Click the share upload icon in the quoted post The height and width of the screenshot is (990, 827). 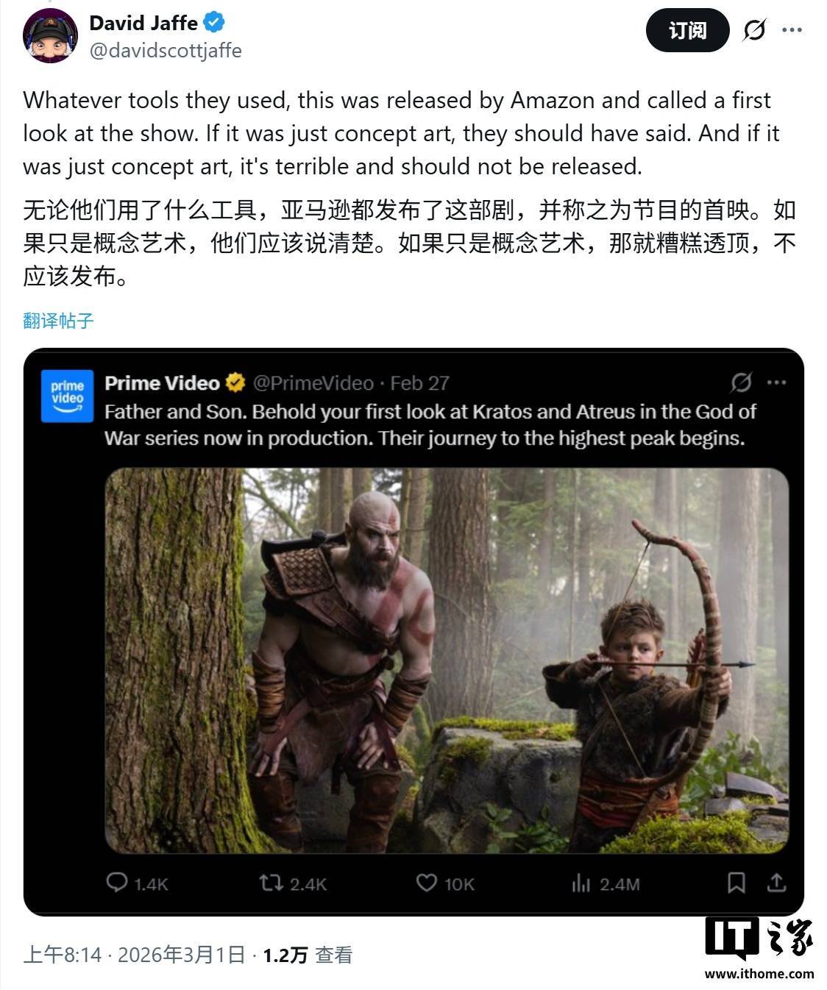pyautogui.click(x=777, y=882)
